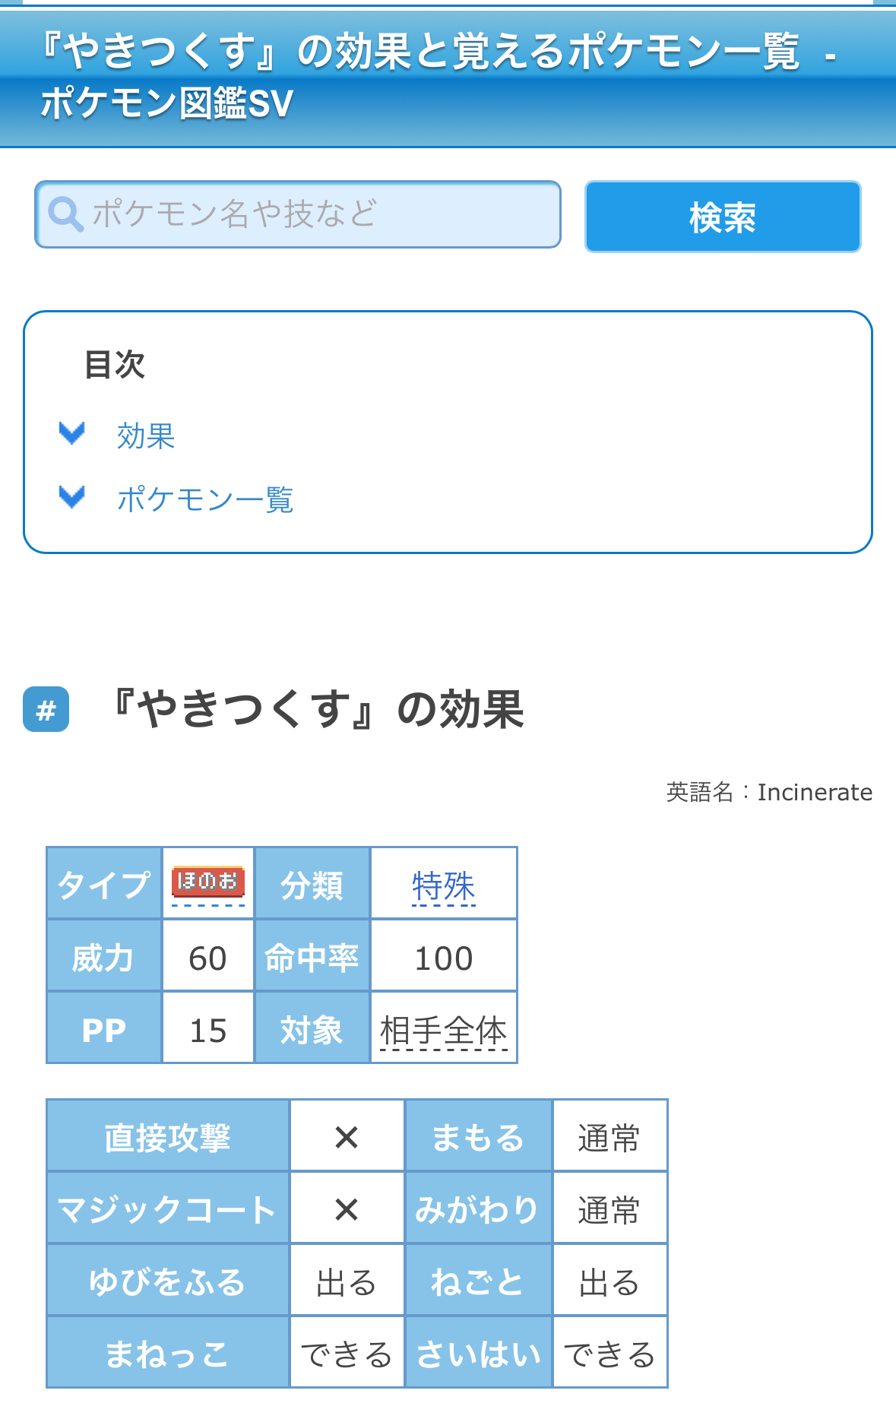Click the タイプ table header cell
Screen dimensions: 896x1419
coord(104,884)
